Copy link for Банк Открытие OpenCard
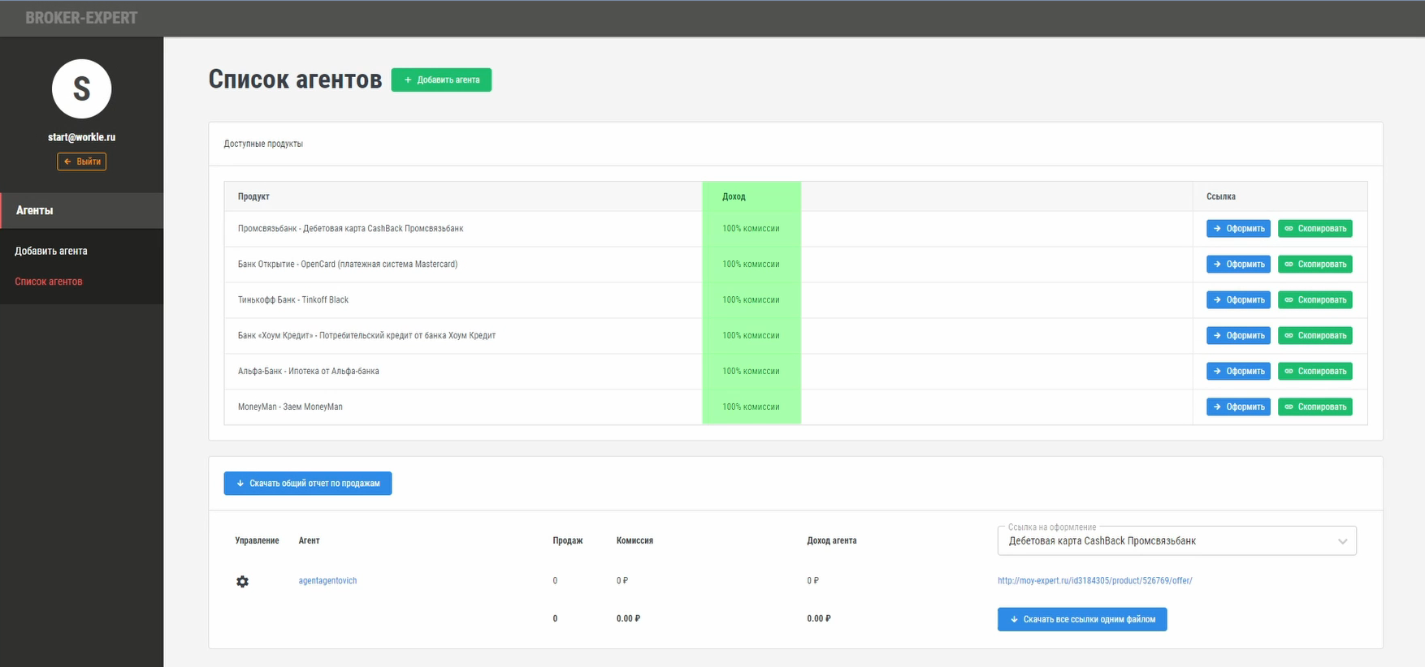Image resolution: width=1425 pixels, height=667 pixels. [1315, 265]
